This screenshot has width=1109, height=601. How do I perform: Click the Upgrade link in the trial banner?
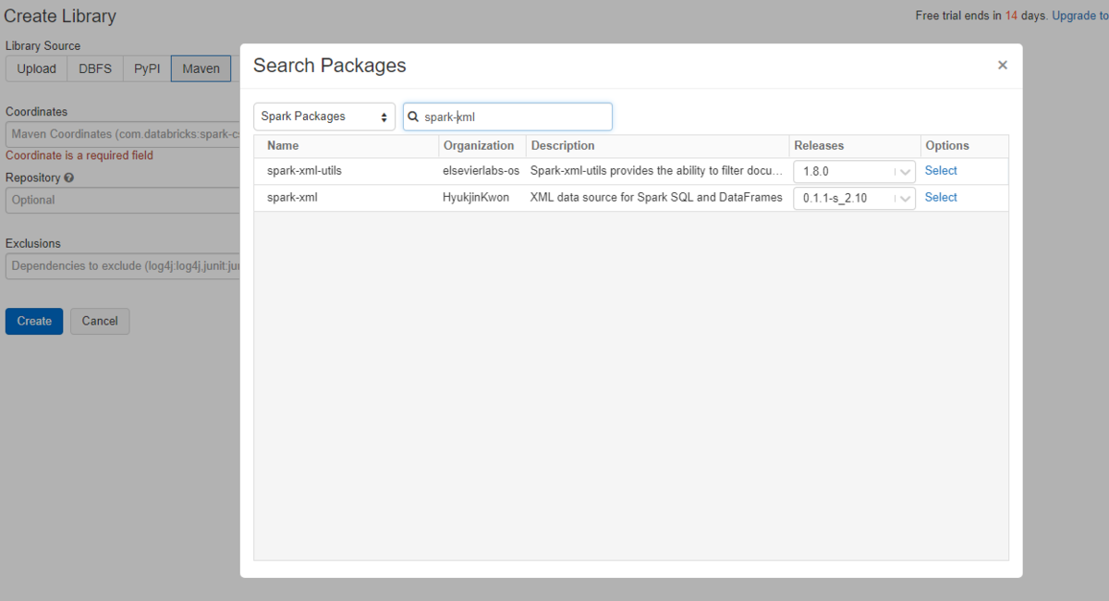click(1079, 16)
